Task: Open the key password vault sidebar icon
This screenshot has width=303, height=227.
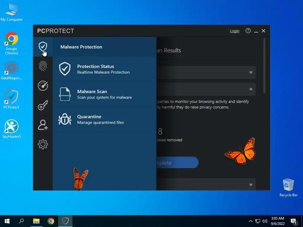Action: (43, 105)
